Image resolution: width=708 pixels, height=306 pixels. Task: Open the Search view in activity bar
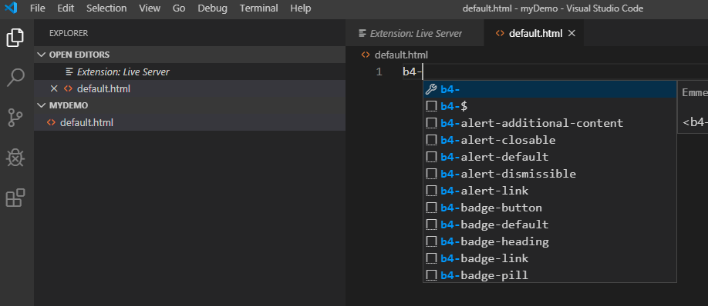tap(15, 78)
